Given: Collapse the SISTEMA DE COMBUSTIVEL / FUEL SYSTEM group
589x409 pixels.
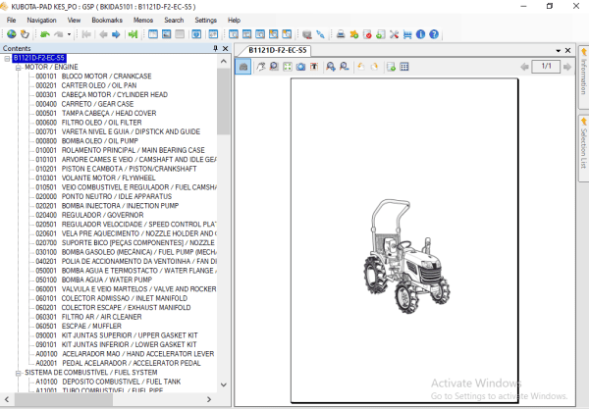Looking at the screenshot, I should coord(18,373).
